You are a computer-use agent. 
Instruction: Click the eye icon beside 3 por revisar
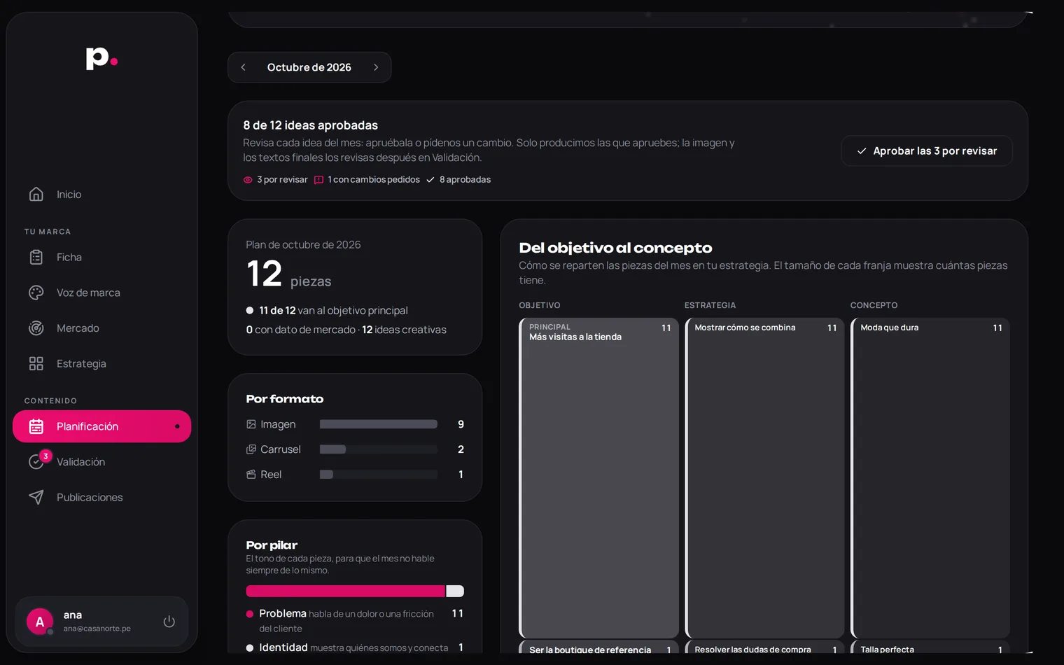click(248, 180)
